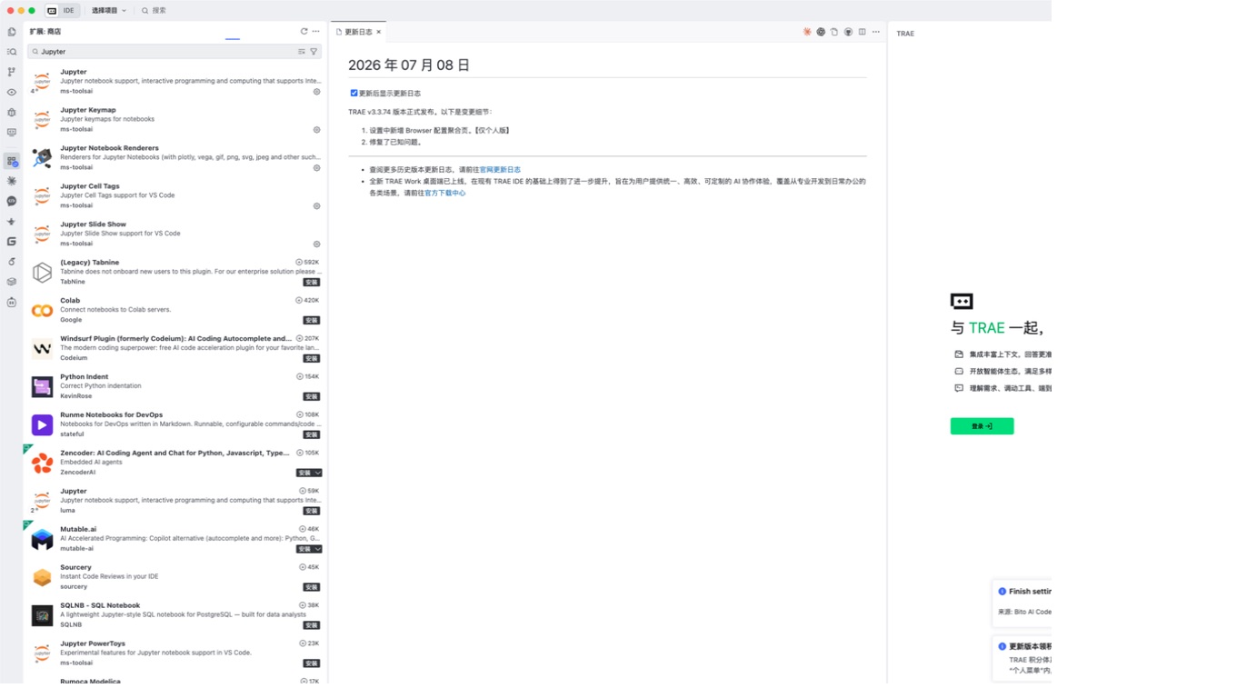Open the Jupyter Keymap extension entry
The width and height of the screenshot is (1237, 698).
pyautogui.click(x=175, y=119)
